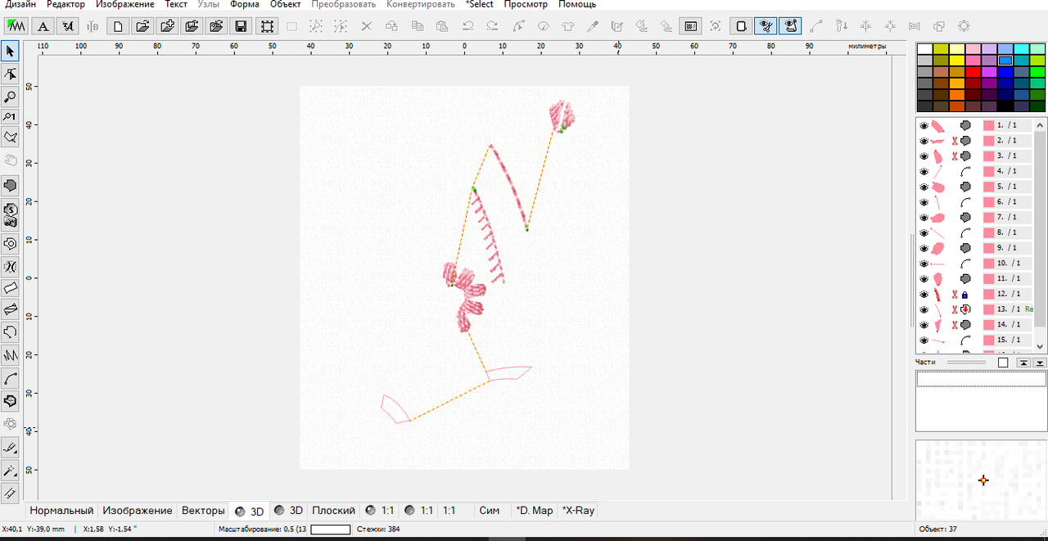1048x541 pixels.
Task: Click the navigator preview thumbnail at bottom right
Action: point(981,480)
